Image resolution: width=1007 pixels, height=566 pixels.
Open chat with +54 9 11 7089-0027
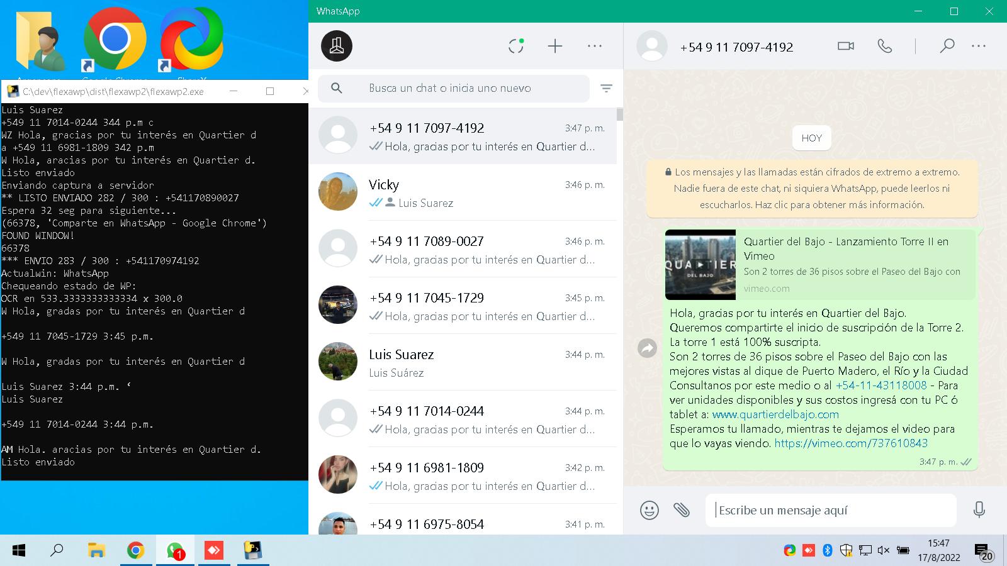click(x=463, y=249)
